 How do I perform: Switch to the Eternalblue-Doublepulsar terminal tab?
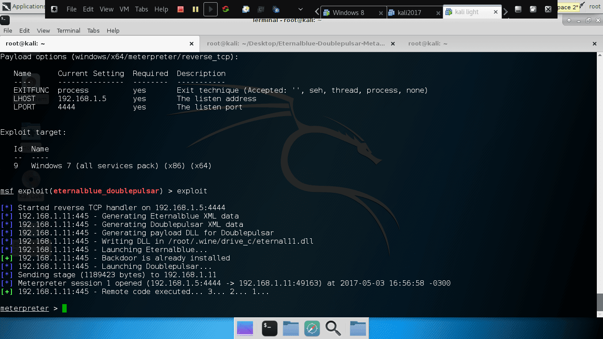click(x=296, y=43)
